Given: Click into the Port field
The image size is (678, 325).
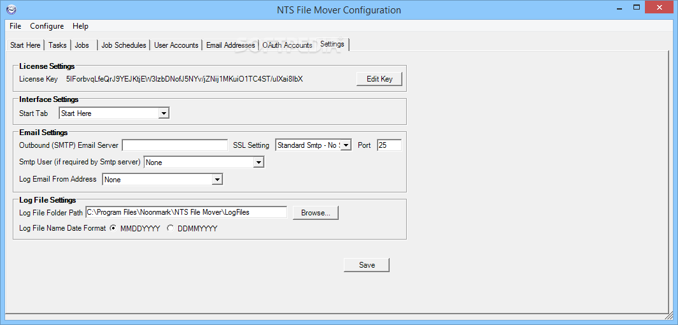Looking at the screenshot, I should pos(389,145).
